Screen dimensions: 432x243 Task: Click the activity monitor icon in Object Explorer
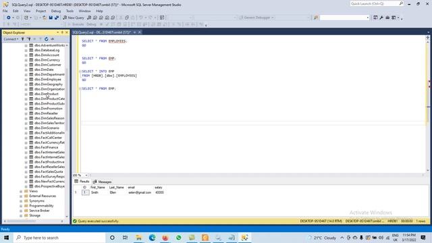pyautogui.click(x=53, y=39)
